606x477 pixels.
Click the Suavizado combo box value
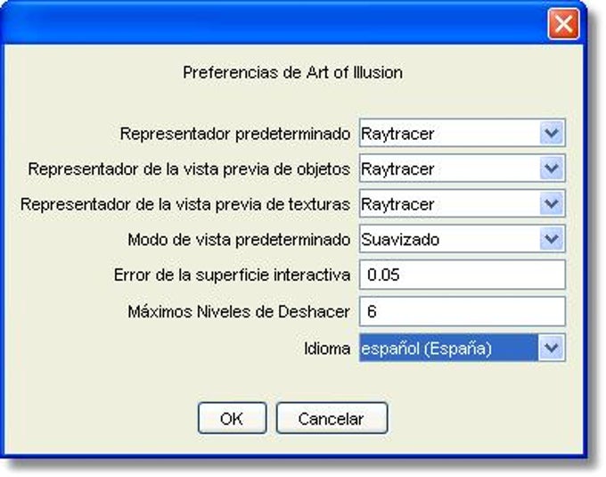449,239
